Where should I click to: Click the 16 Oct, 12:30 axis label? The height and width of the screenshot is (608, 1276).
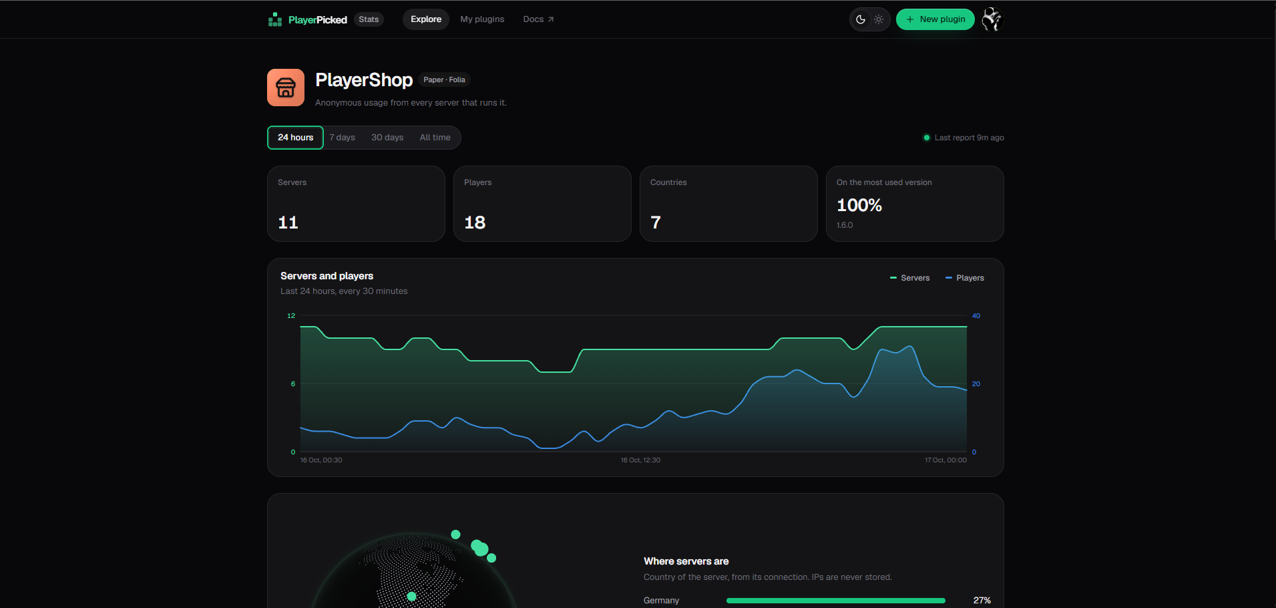[640, 460]
